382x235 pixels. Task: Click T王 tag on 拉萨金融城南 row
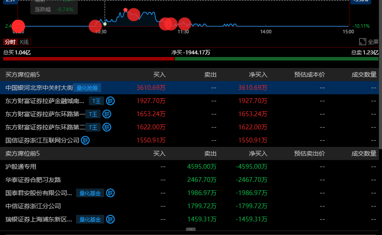[96, 101]
